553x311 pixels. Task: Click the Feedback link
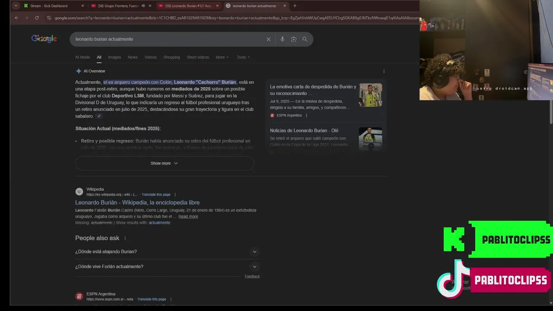(252, 276)
